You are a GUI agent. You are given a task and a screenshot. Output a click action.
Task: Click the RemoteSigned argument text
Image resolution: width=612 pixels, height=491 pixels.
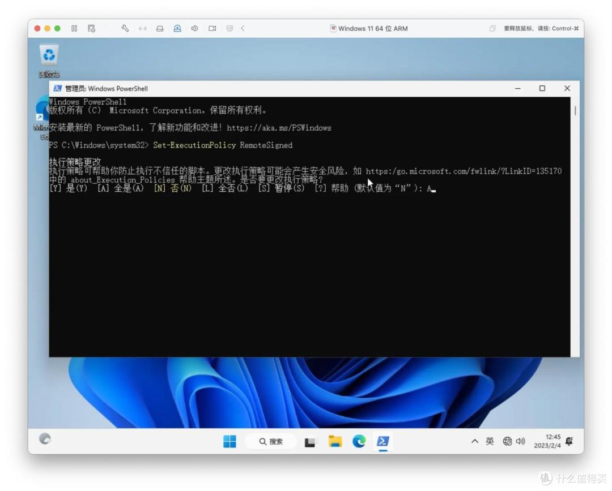pyautogui.click(x=266, y=145)
